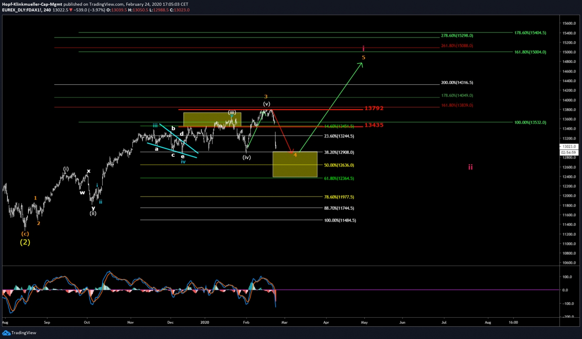
Task: Click the white w corrective wave label
Action: [x=82, y=192]
